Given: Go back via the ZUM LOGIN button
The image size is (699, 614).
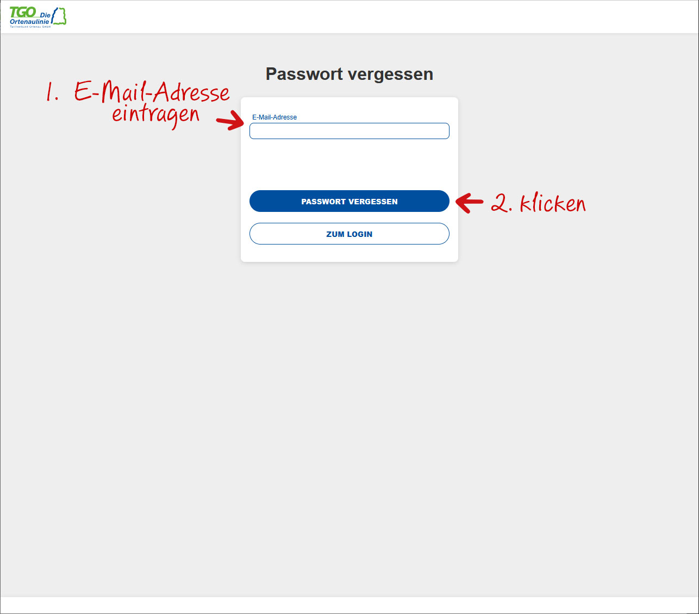Looking at the screenshot, I should point(349,234).
